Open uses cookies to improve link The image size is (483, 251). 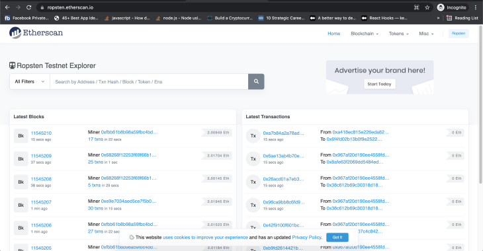206,237
